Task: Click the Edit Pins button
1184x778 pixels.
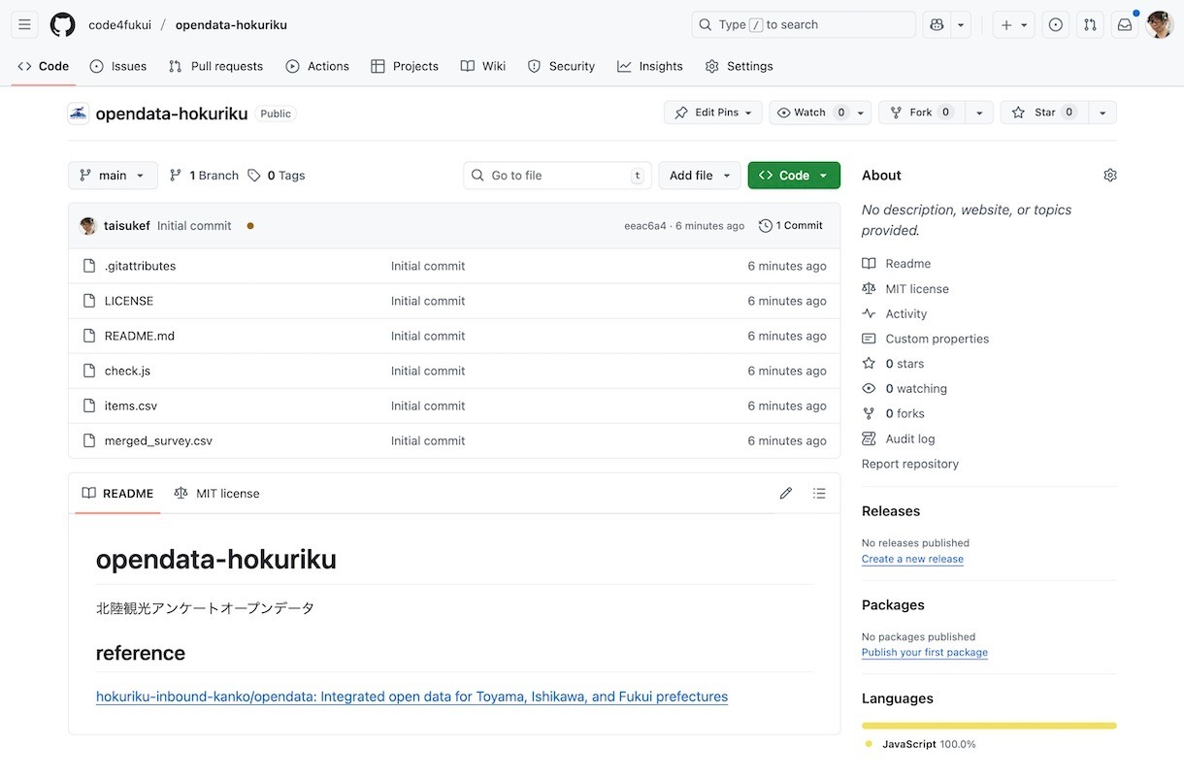Action: 713,113
